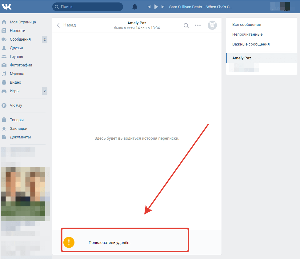The height and width of the screenshot is (259, 300).
Task: Go to Моя Страница
Action: coord(23,22)
